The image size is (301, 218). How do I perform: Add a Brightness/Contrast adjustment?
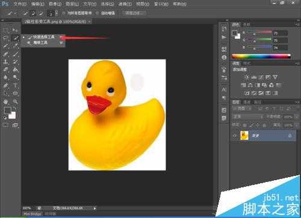(x=247, y=77)
